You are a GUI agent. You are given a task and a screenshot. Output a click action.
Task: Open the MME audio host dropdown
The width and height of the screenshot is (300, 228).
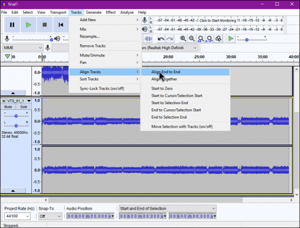pyautogui.click(x=22, y=48)
